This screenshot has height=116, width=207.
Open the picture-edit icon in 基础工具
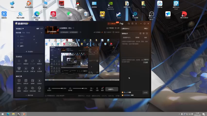(33, 80)
